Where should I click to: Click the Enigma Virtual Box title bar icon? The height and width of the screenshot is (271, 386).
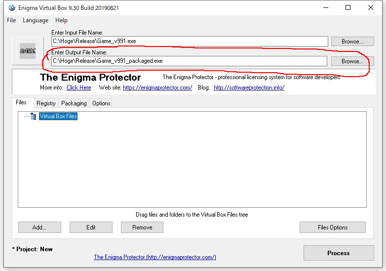tap(12, 7)
